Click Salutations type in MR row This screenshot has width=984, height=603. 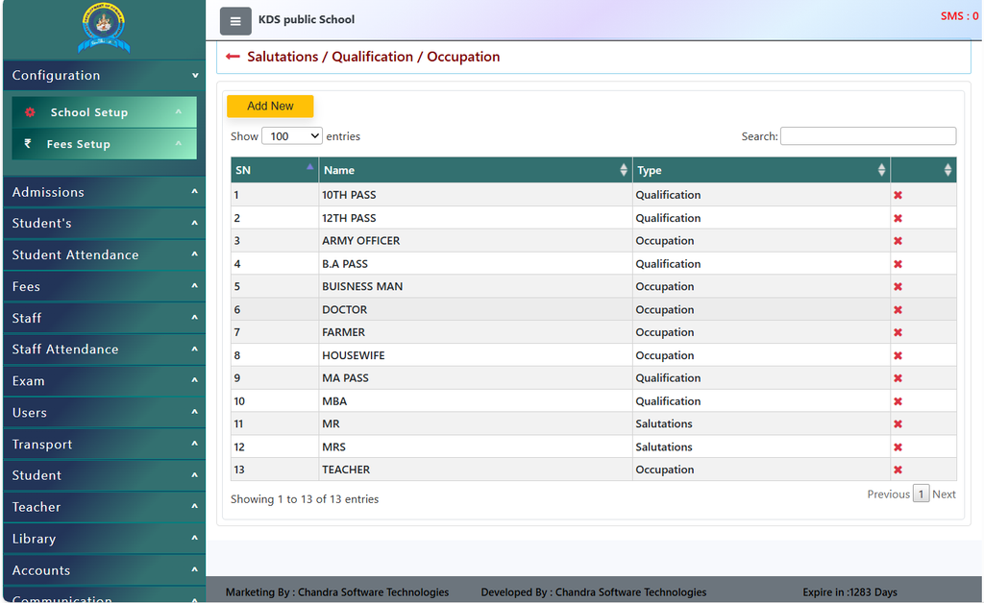pos(664,423)
